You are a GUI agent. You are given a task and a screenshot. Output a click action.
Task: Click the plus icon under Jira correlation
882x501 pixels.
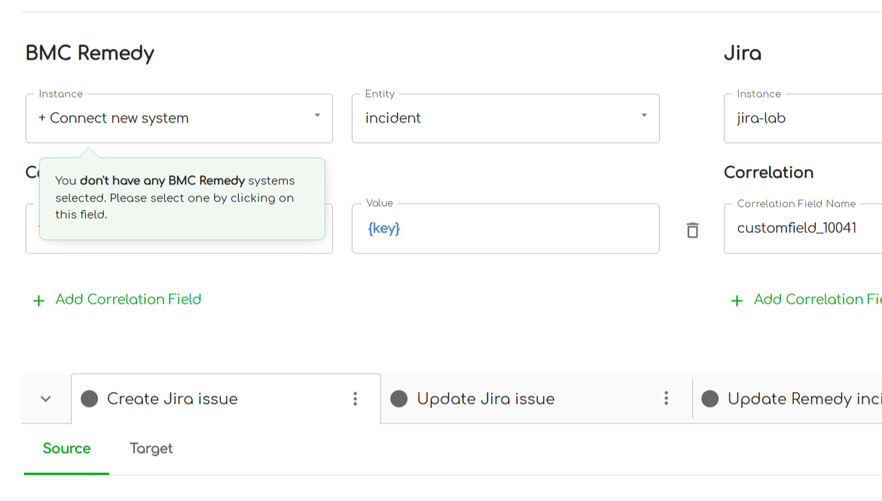(x=737, y=301)
